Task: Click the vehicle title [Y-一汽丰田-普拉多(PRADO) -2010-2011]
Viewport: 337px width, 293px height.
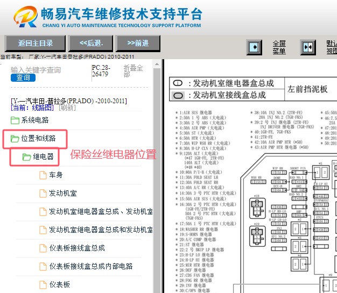Action: (69, 101)
